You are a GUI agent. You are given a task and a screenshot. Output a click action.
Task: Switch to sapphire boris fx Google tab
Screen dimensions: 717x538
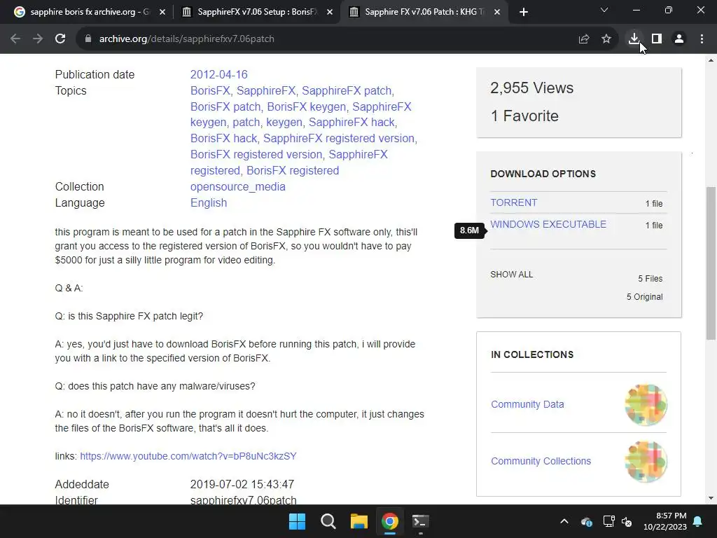tap(89, 12)
